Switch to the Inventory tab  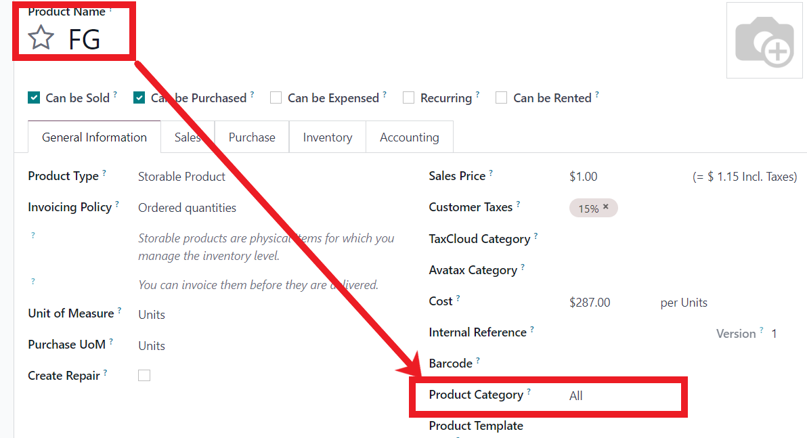(x=327, y=137)
